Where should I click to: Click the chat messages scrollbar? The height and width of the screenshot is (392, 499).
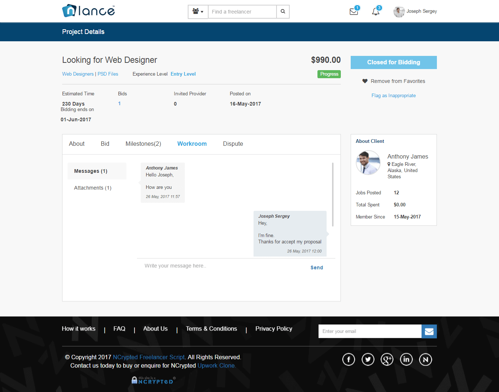pos(332,194)
